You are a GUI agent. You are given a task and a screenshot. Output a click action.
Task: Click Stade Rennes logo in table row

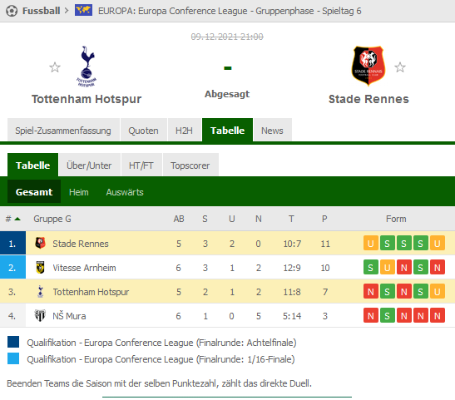(x=40, y=243)
